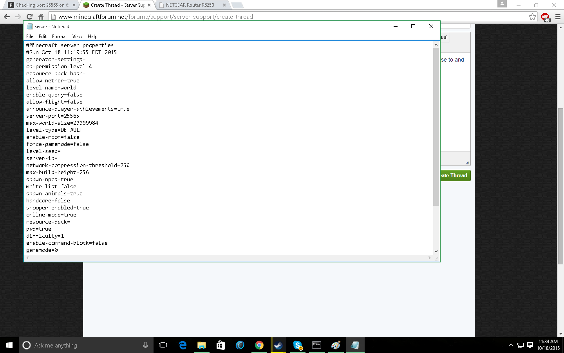The image size is (564, 353).
Task: Open the Windows Start menu
Action: tap(9, 345)
